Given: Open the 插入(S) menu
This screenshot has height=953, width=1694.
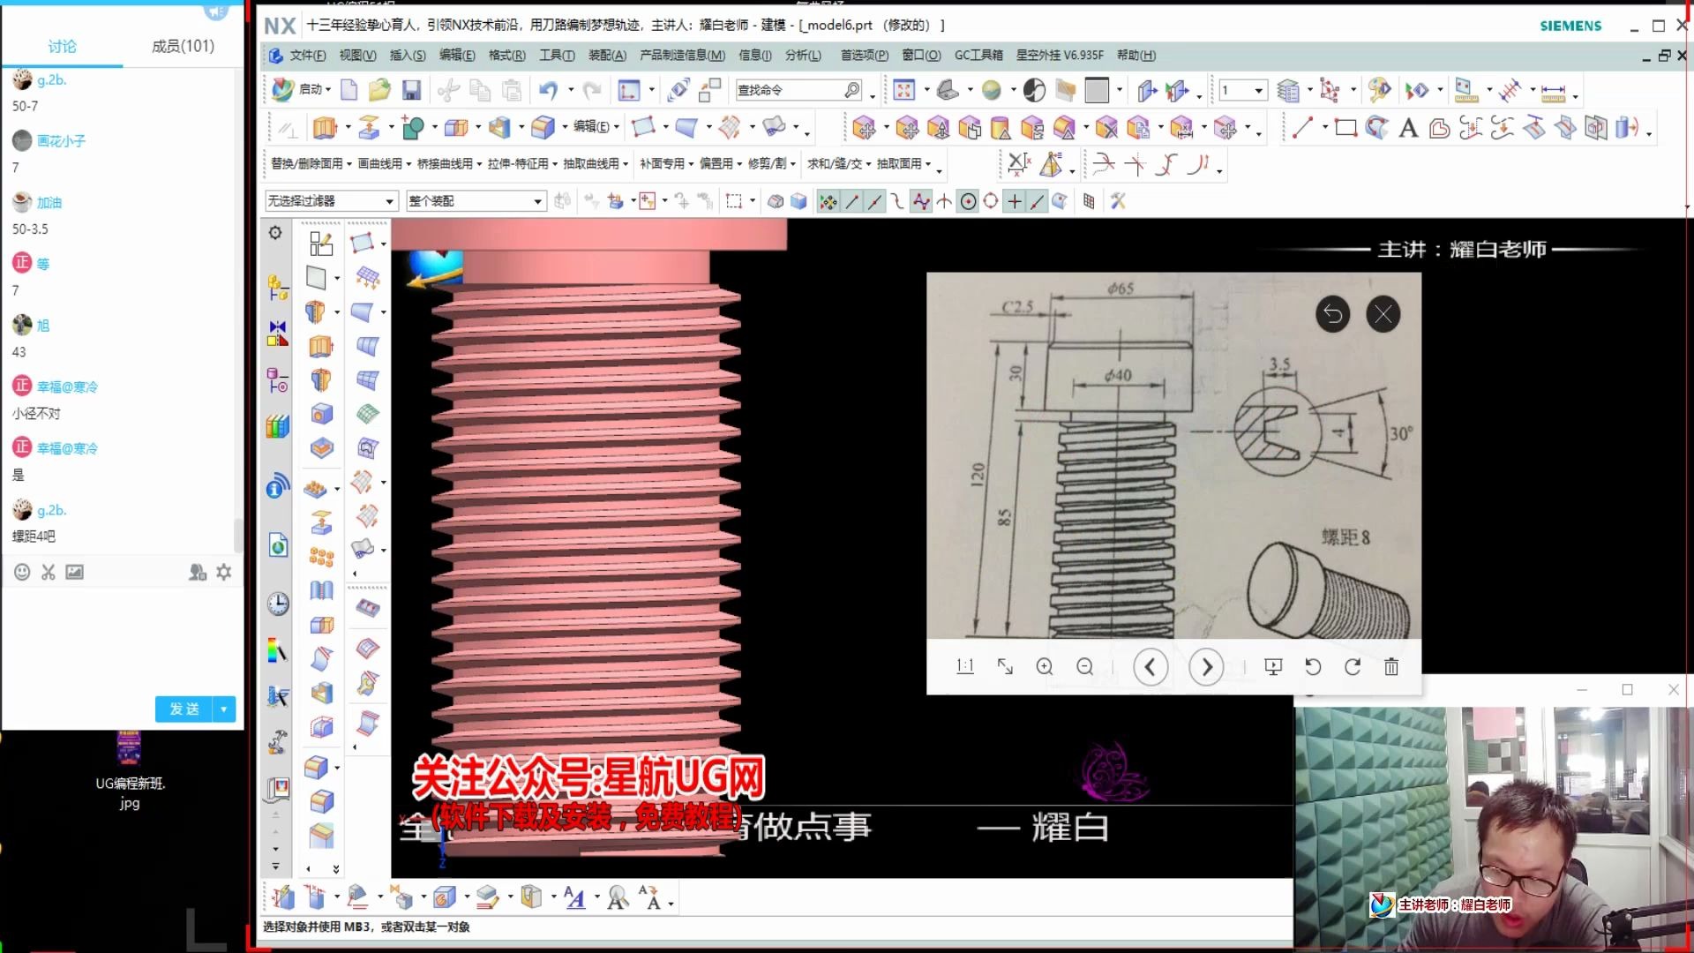Looking at the screenshot, I should pos(407,55).
